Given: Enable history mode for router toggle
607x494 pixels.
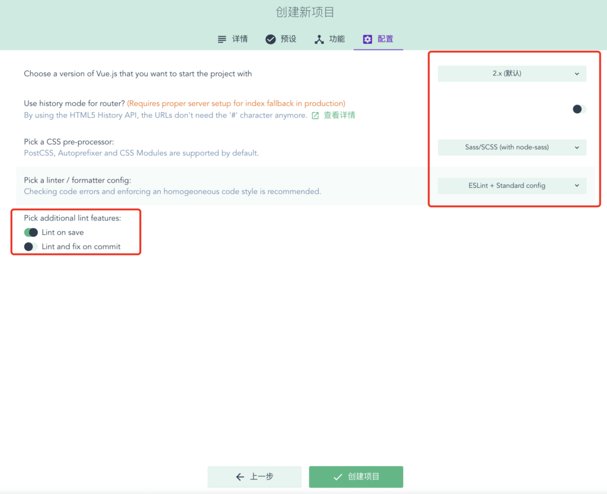Looking at the screenshot, I should 579,109.
